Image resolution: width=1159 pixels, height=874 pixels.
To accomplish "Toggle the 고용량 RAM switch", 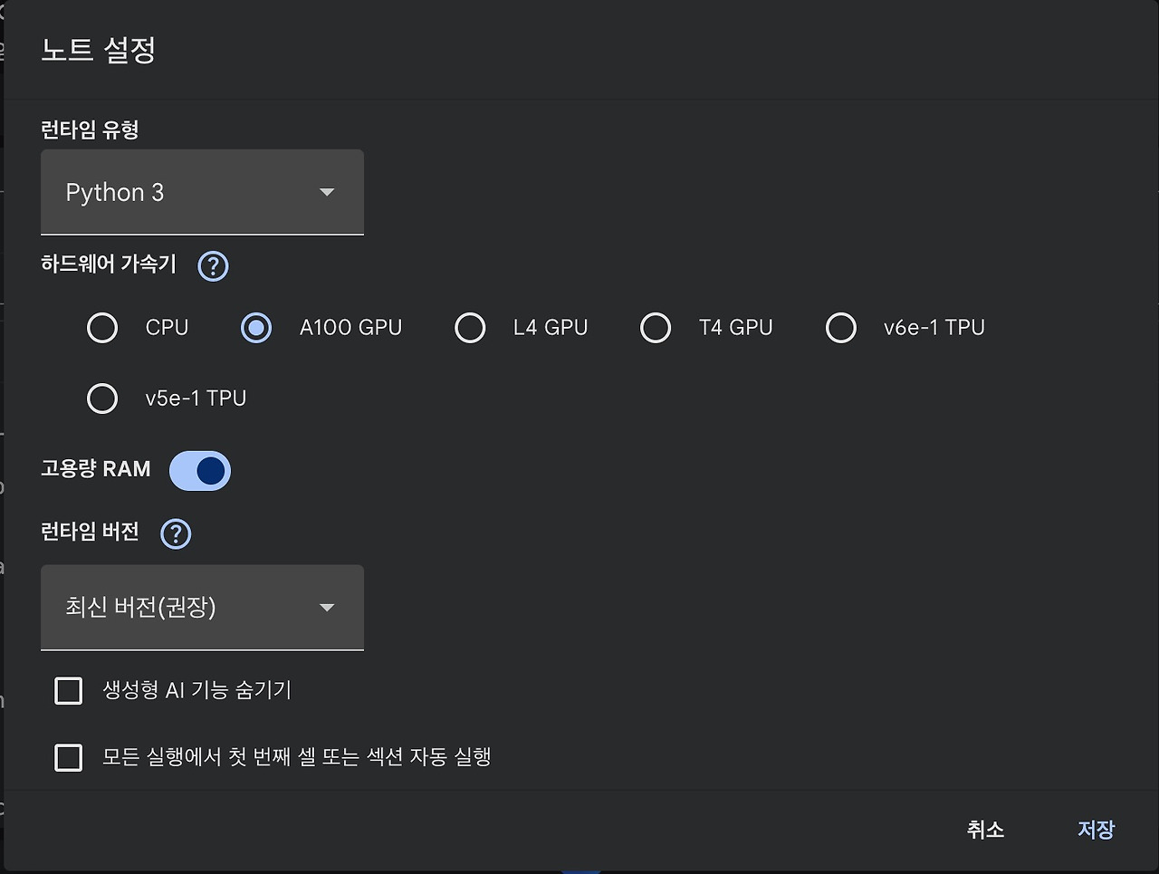I will tap(200, 471).
